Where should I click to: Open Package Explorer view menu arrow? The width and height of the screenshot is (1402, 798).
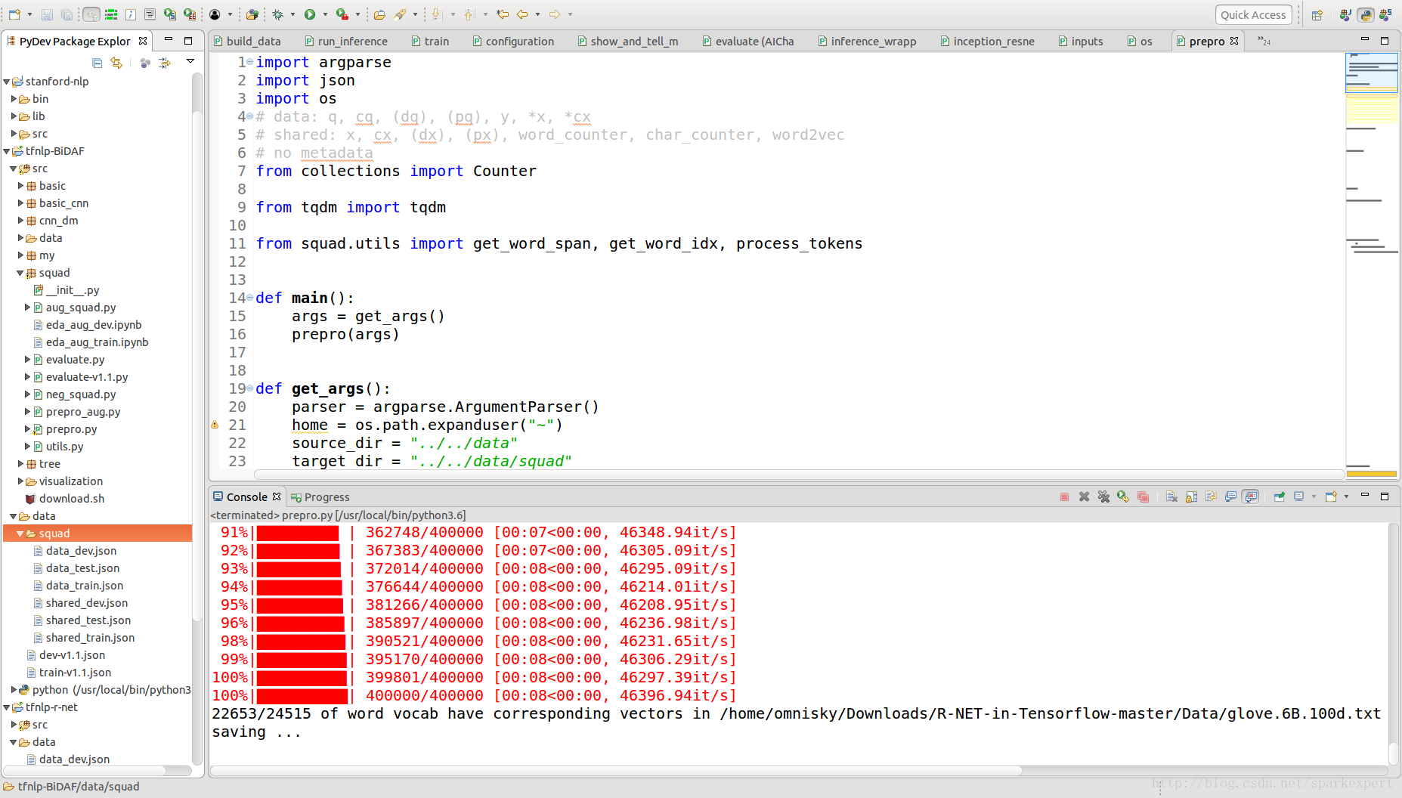click(190, 61)
